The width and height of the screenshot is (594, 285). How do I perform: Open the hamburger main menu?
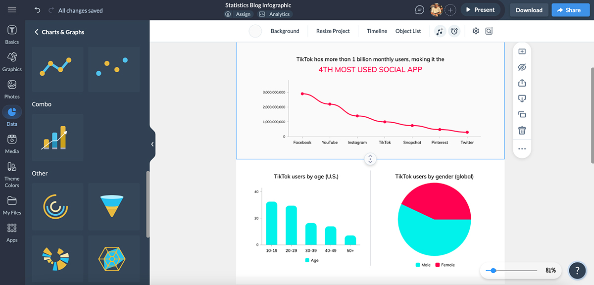(x=12, y=10)
